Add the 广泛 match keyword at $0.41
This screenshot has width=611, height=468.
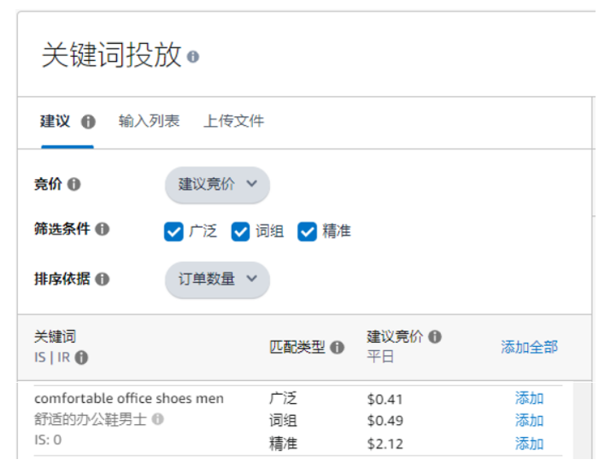pyautogui.click(x=529, y=398)
